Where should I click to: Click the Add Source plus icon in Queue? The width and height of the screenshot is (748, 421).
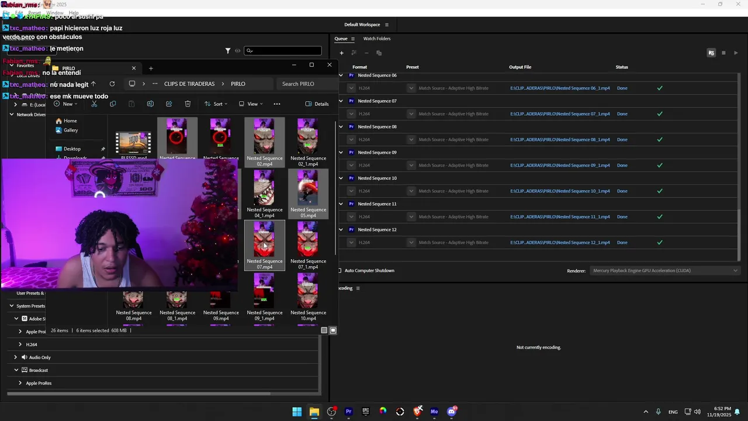click(x=341, y=53)
